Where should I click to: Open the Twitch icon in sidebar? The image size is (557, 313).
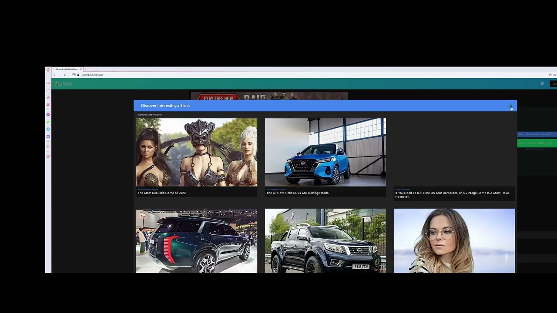click(48, 105)
